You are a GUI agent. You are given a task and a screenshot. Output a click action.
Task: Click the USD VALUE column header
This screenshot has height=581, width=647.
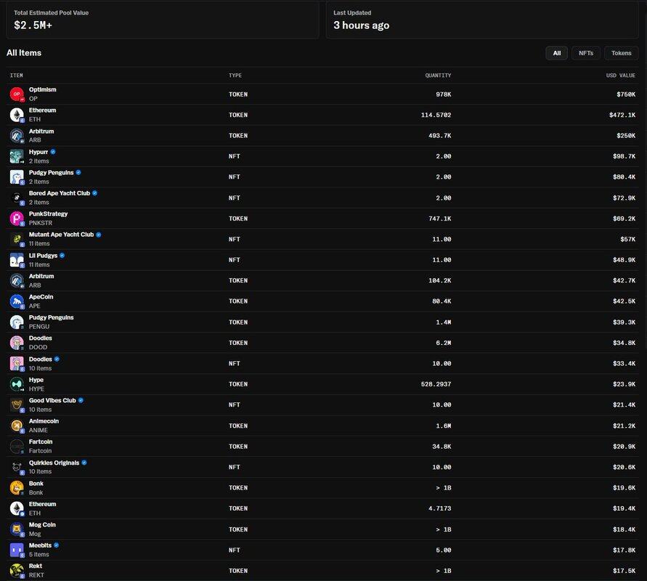[620, 76]
